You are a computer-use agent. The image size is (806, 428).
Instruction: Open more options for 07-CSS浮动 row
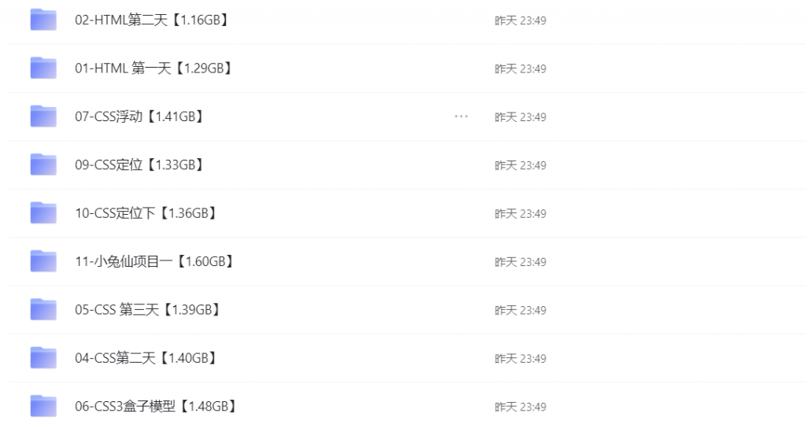(x=461, y=116)
